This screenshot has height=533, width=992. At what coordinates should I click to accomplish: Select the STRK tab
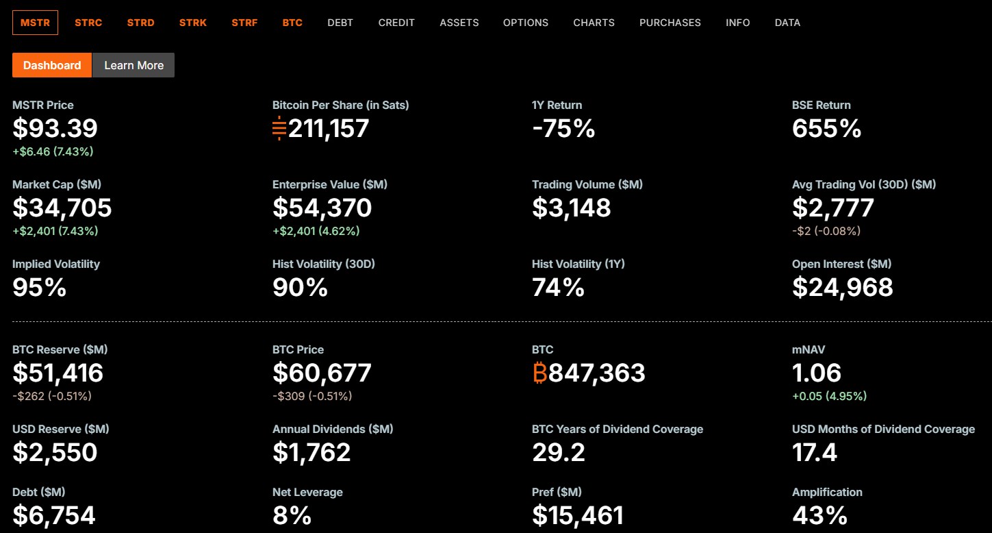point(193,23)
